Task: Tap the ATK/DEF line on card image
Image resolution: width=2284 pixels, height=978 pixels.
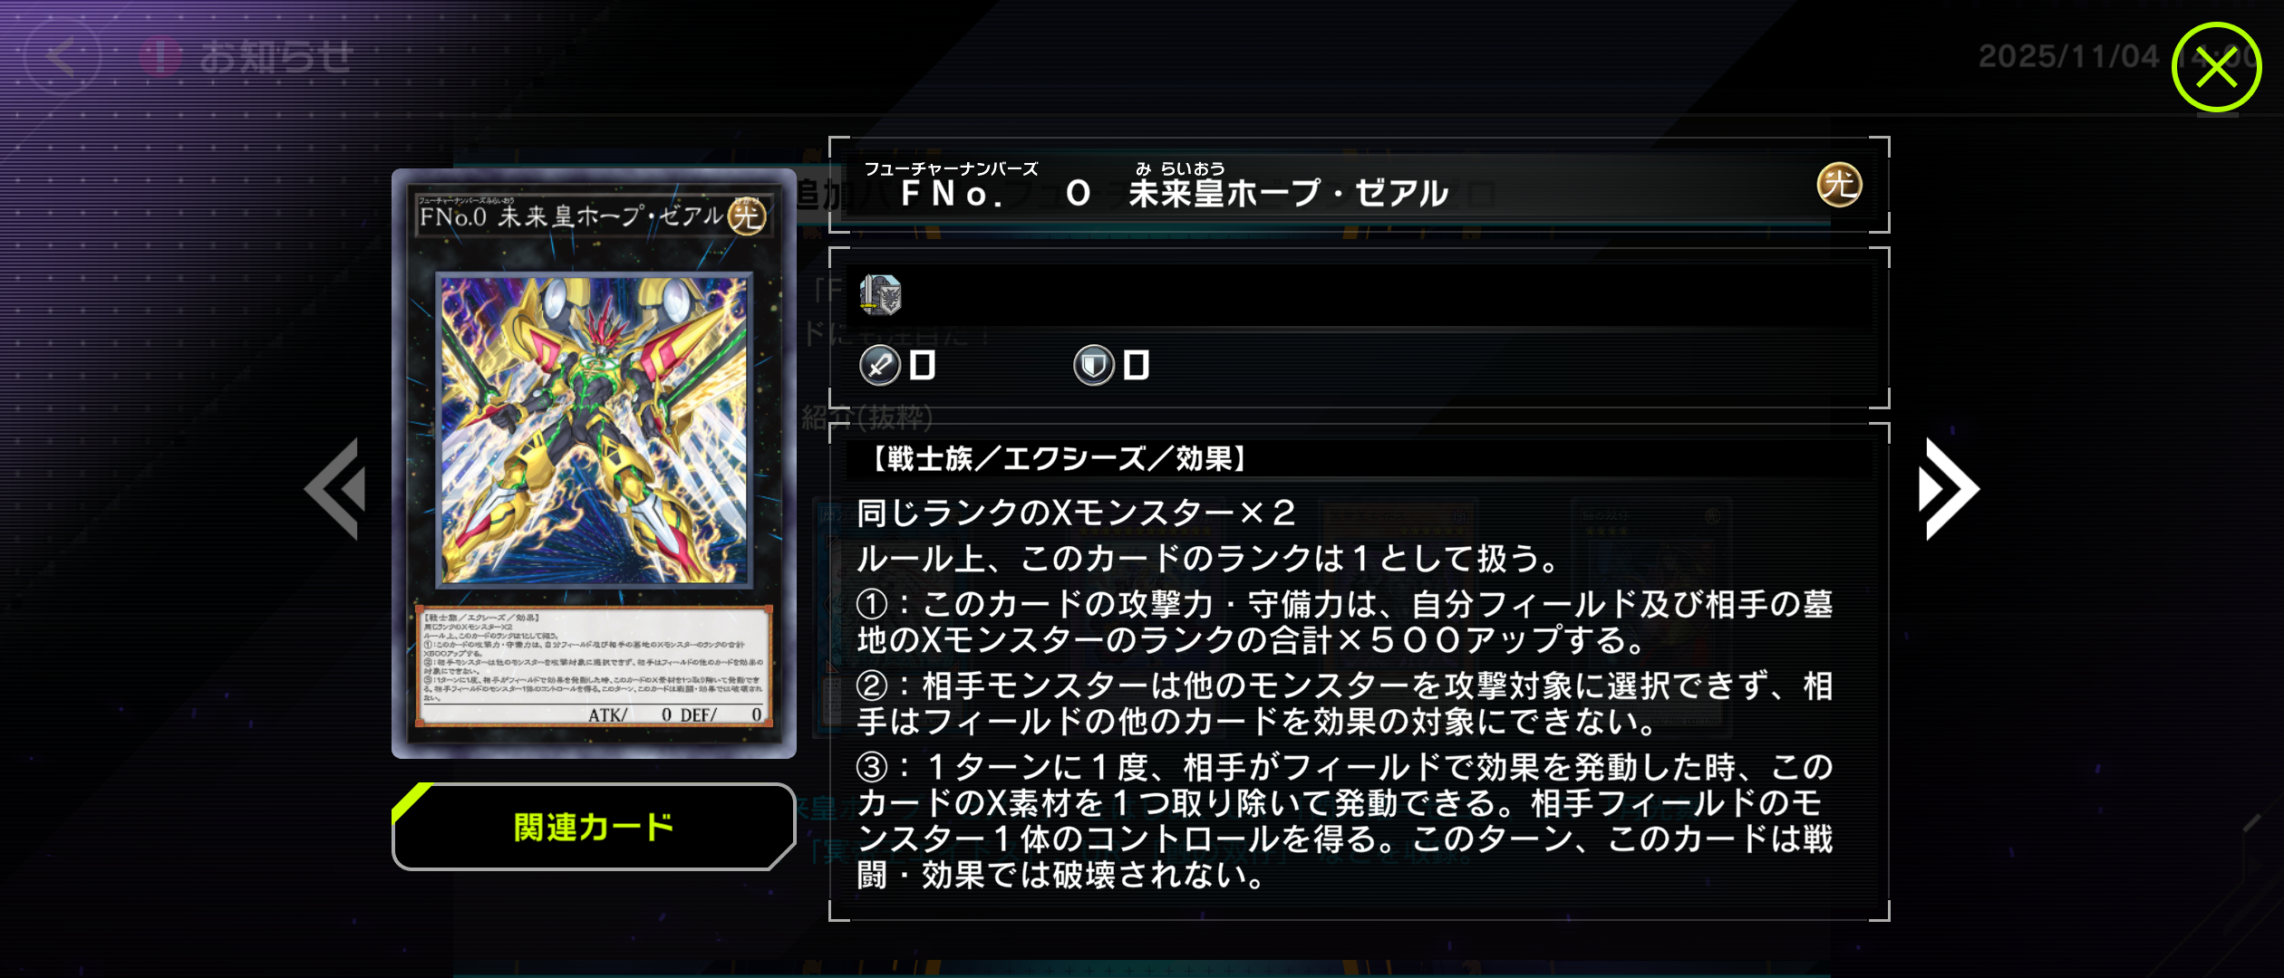Action: [675, 714]
